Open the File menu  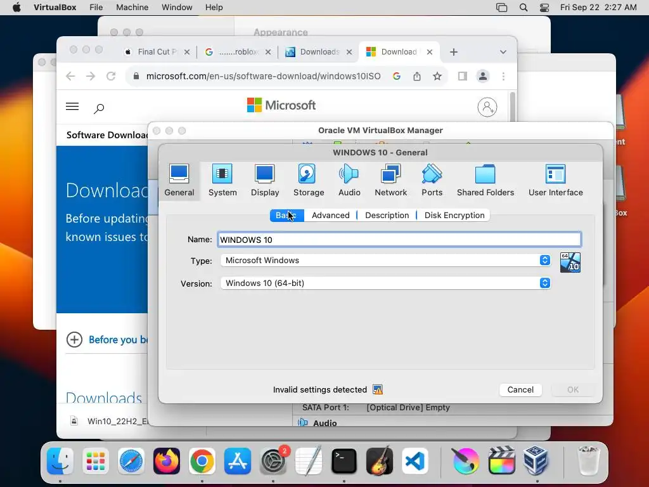(96, 8)
